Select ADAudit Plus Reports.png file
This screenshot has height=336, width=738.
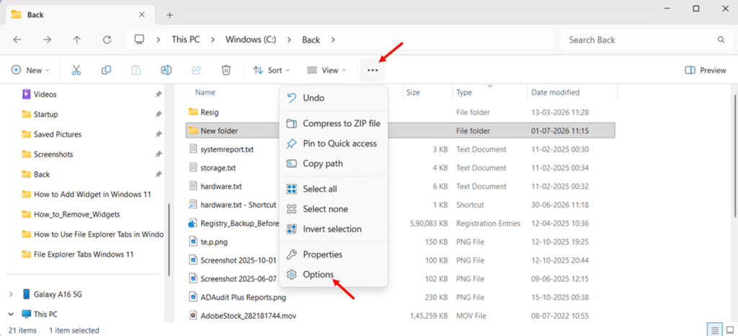click(x=243, y=297)
